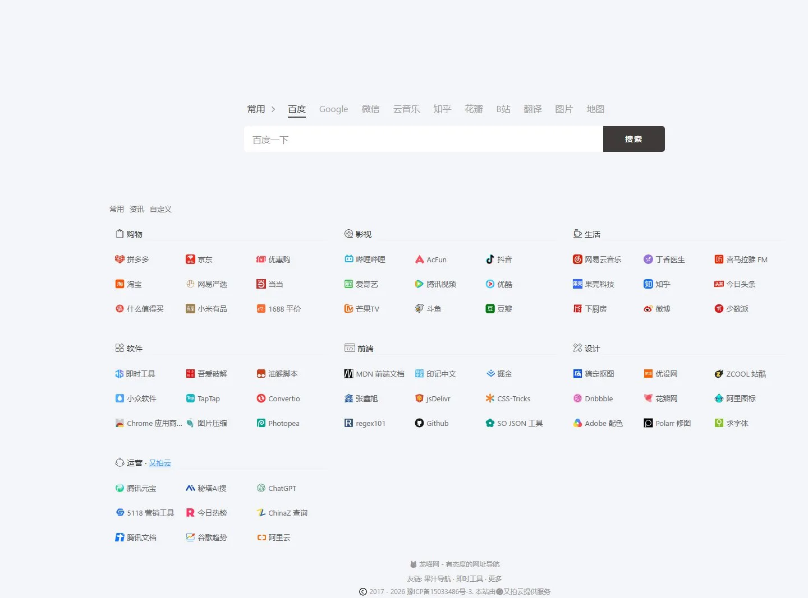Select the 花瓣 search tab

pyautogui.click(x=474, y=109)
